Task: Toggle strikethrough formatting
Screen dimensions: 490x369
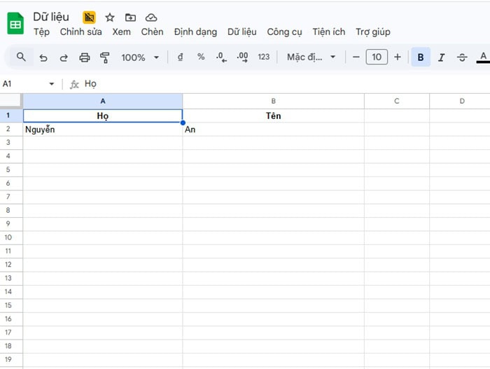Action: (x=462, y=57)
